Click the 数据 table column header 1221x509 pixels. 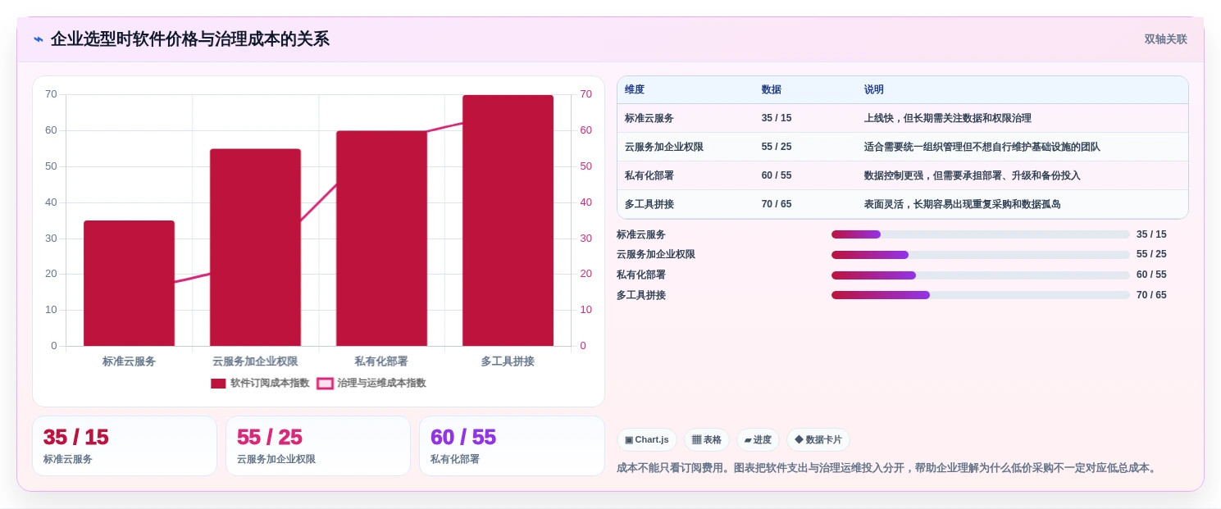tap(772, 90)
